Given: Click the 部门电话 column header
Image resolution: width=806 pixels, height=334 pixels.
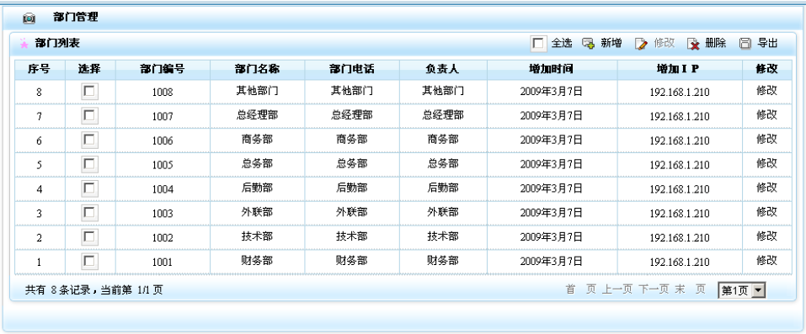Looking at the screenshot, I should [351, 69].
